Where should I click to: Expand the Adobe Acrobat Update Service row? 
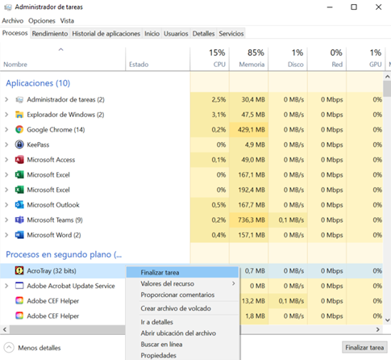point(6,286)
